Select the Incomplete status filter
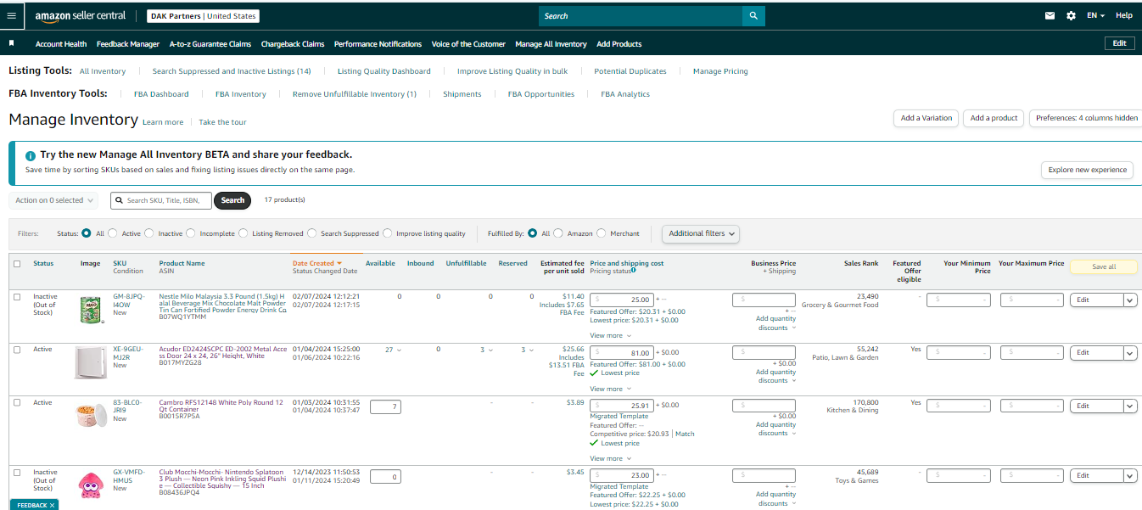 pyautogui.click(x=191, y=233)
